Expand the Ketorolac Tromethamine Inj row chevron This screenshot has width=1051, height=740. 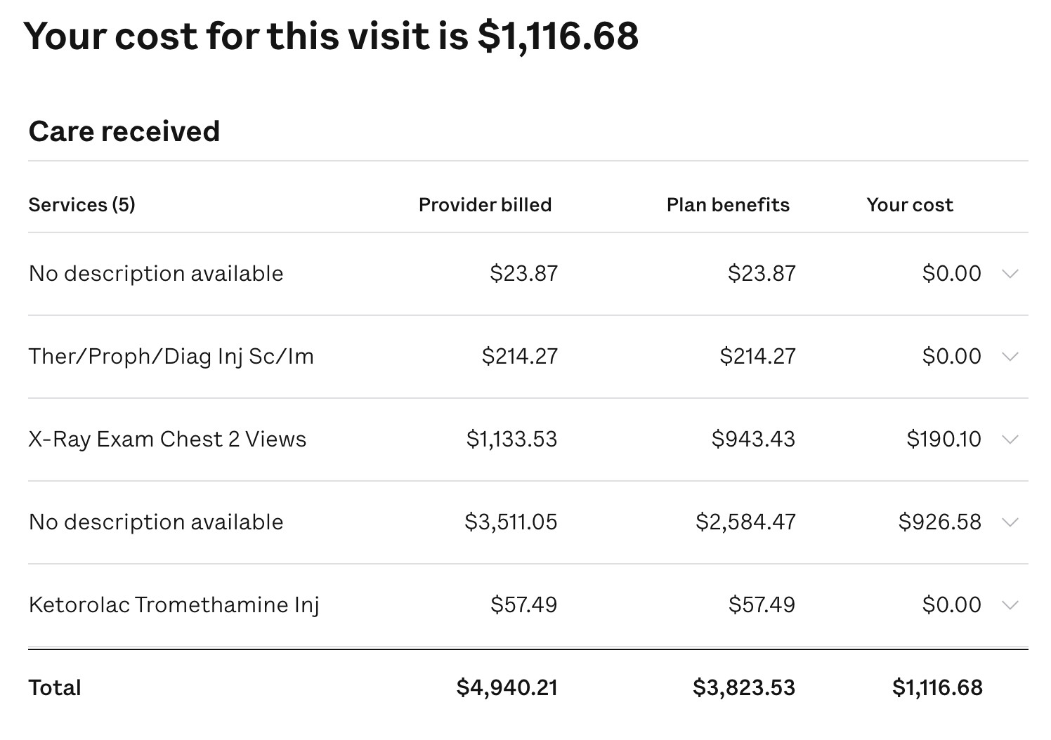[1010, 605]
